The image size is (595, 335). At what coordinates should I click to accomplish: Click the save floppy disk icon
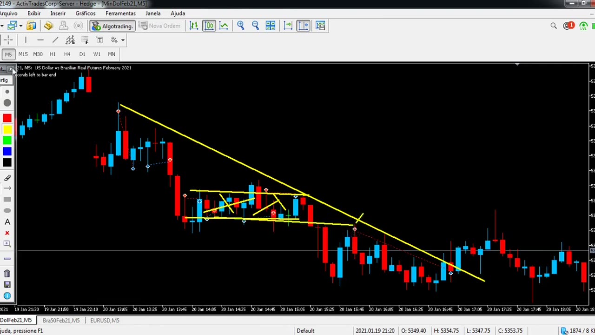(7, 285)
